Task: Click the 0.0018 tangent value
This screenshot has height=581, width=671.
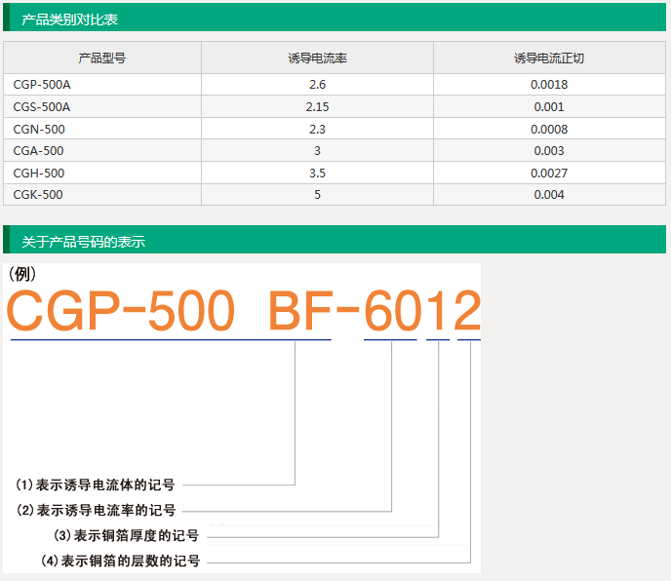Action: pos(548,85)
